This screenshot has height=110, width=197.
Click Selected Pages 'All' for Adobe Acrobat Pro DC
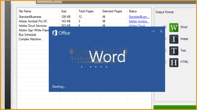(104, 21)
